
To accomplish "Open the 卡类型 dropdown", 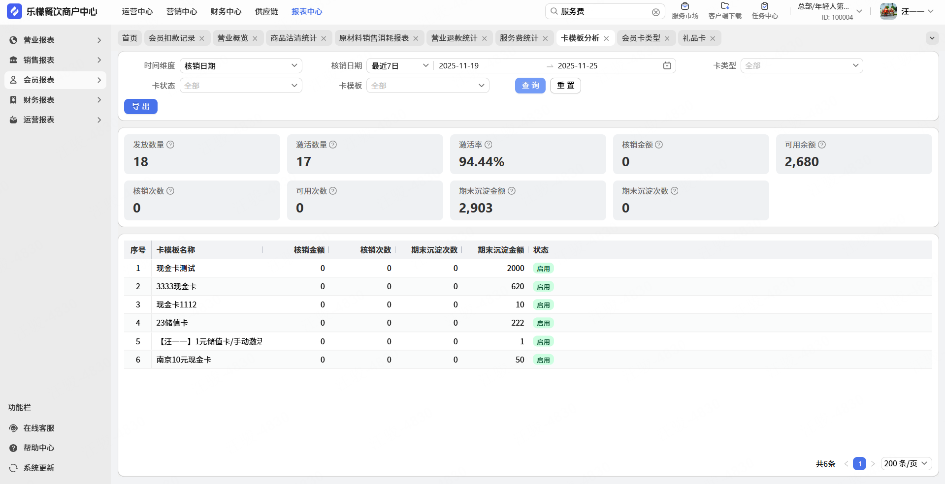I will pyautogui.click(x=802, y=65).
